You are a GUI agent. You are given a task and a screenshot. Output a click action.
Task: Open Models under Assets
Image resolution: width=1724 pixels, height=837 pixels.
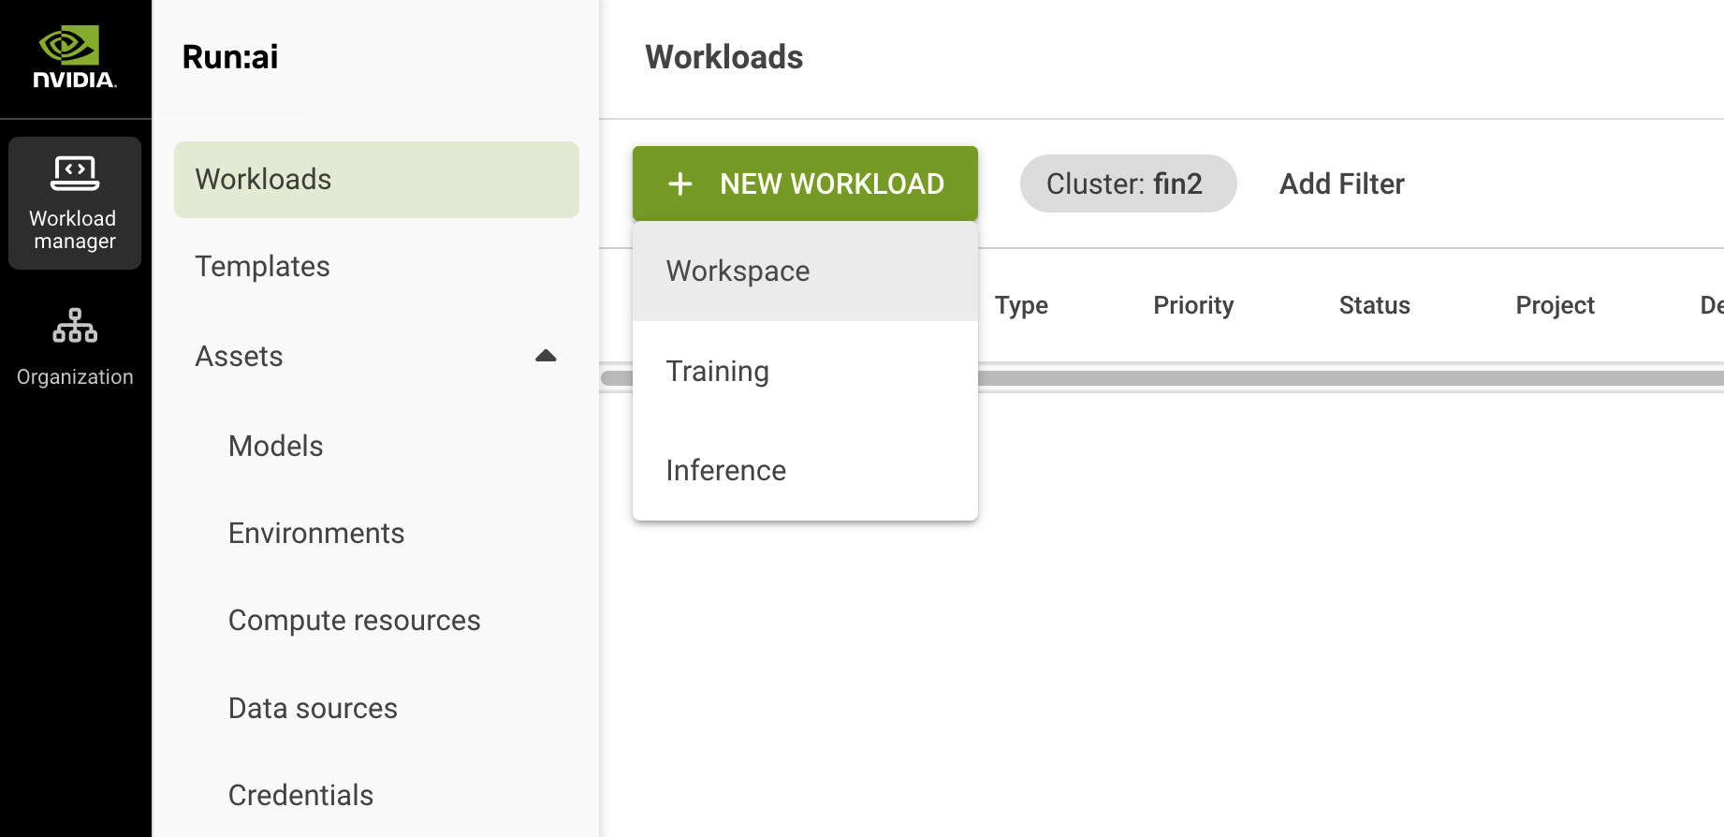tap(276, 446)
